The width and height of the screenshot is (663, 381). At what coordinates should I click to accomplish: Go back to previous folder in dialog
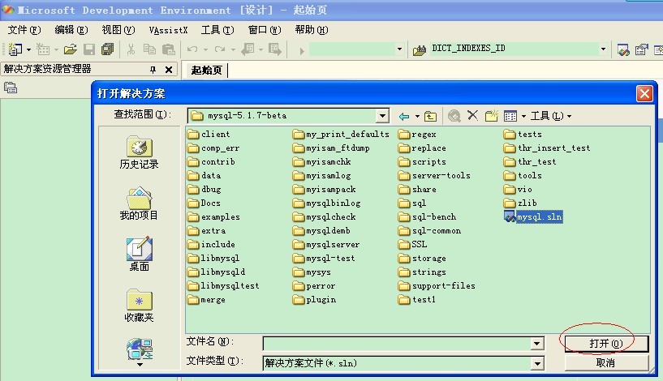(x=404, y=116)
